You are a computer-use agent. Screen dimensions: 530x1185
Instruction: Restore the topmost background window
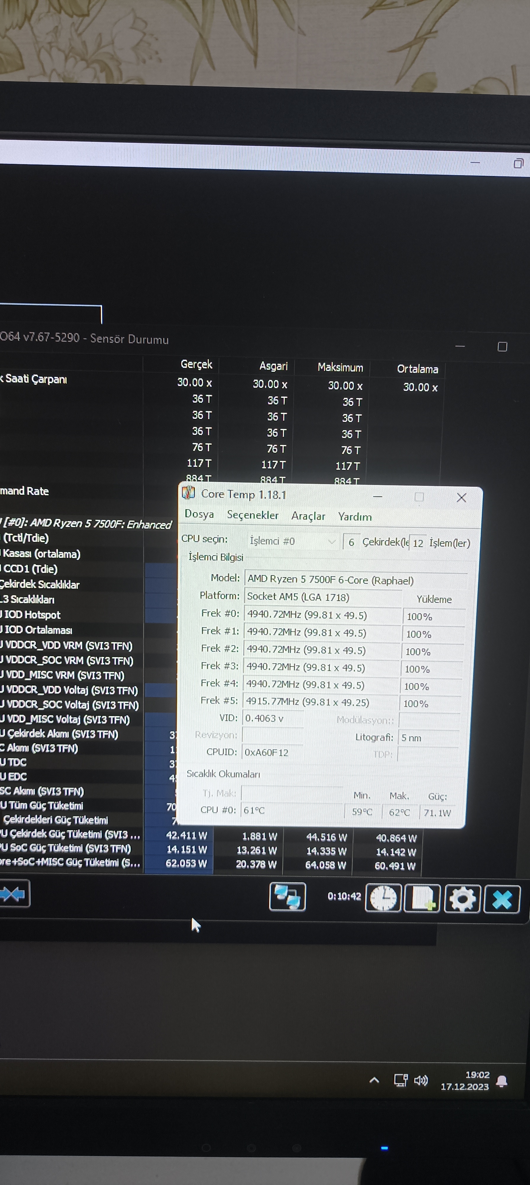[518, 163]
